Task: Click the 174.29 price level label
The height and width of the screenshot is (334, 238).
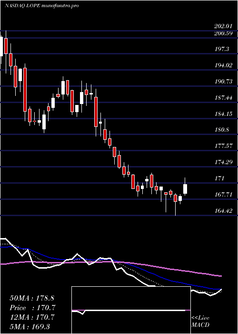Action: (223, 162)
